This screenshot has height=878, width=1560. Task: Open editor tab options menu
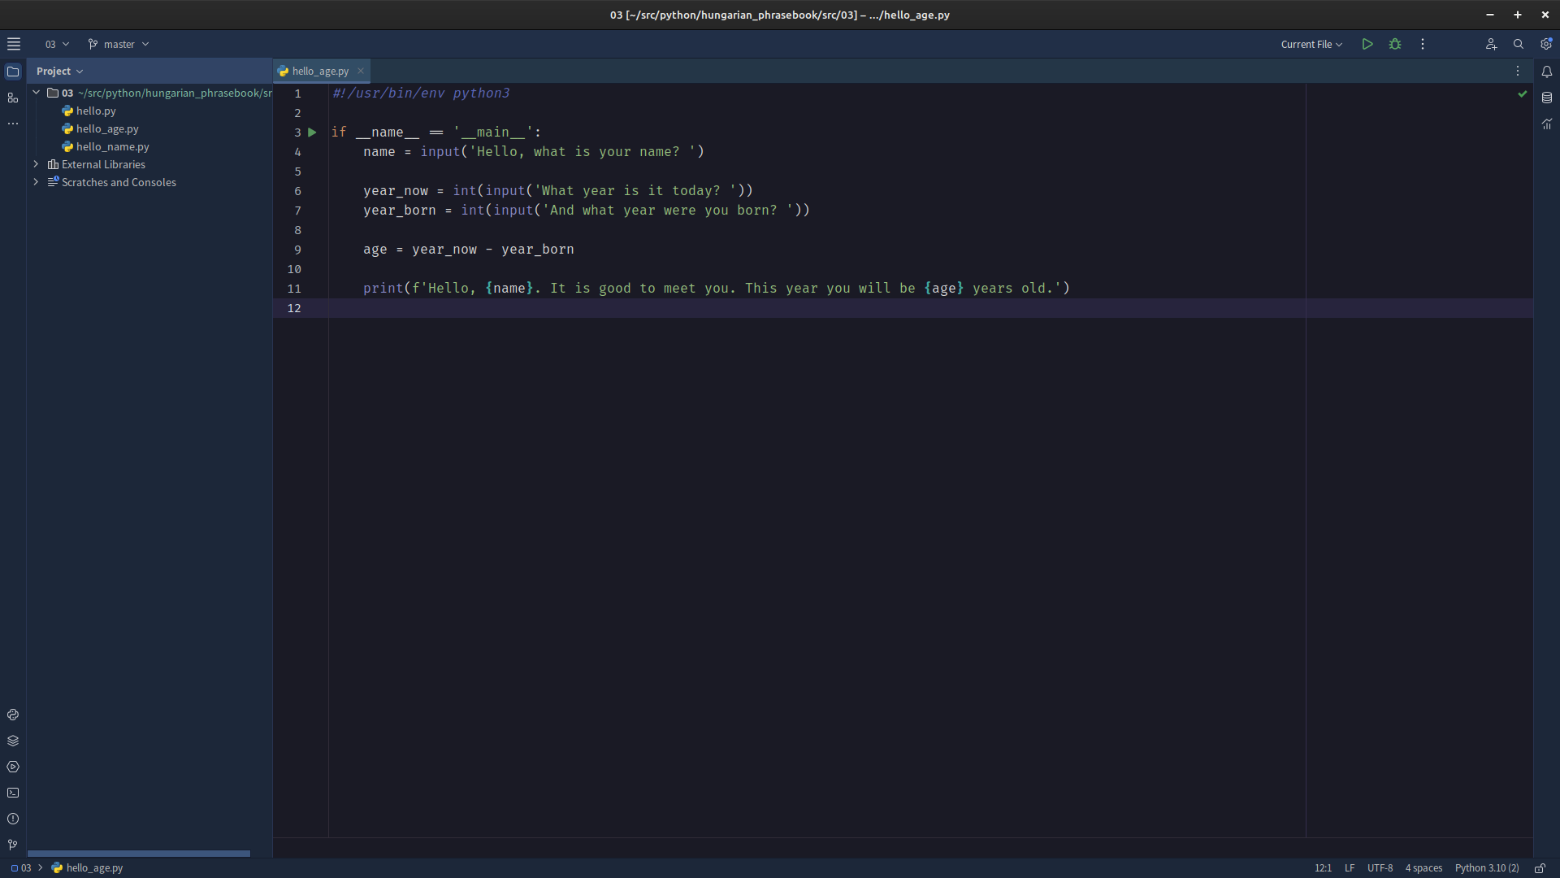tap(1517, 71)
